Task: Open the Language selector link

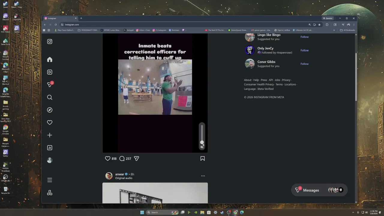Action: 250,89
